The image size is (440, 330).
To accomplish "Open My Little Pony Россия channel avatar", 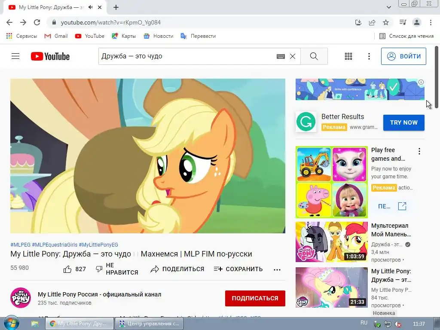I will pos(21,298).
